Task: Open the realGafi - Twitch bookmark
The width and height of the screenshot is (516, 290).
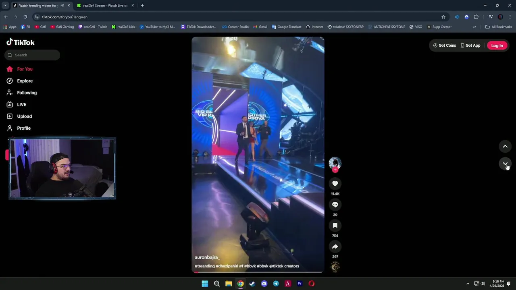Action: coord(93,27)
